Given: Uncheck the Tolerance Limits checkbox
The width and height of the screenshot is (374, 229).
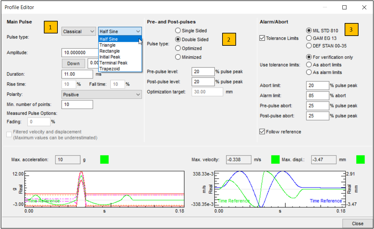Looking at the screenshot, I should click(x=262, y=38).
